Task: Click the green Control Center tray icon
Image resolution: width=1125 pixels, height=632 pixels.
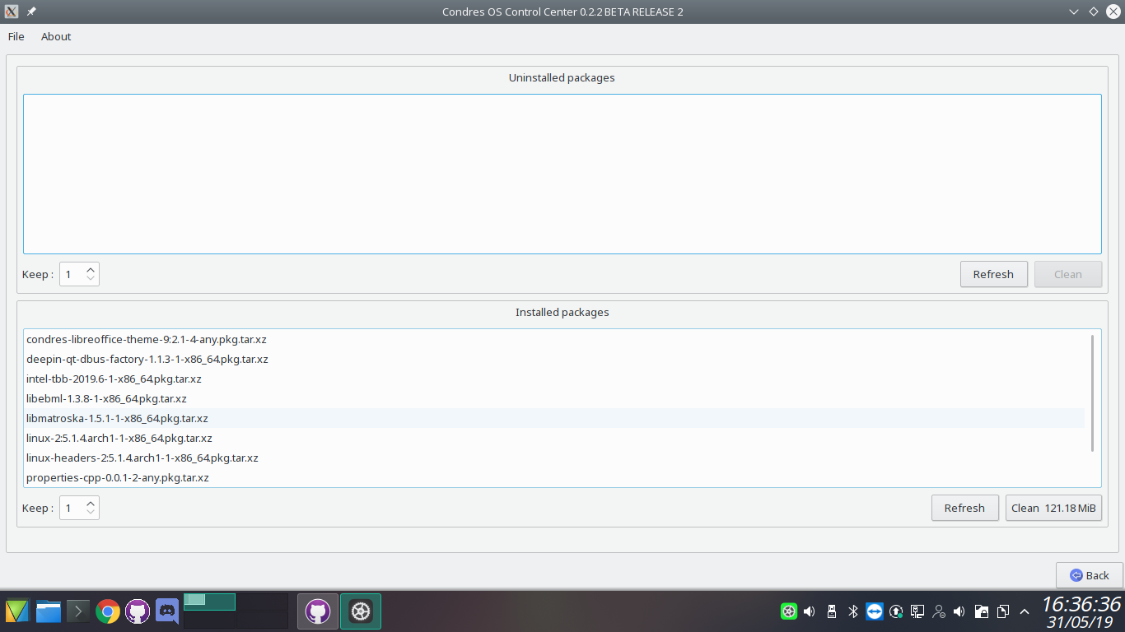Action: [788, 611]
